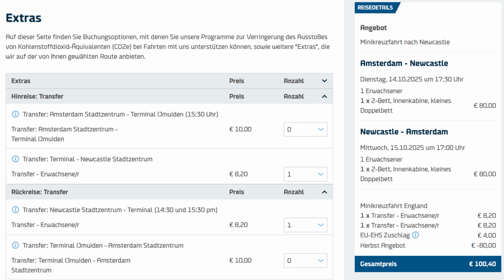The height and width of the screenshot is (280, 504).
Task: Open quantity dropdown for Amsterdam Stadtzentrum transfer
Action: pos(306,129)
